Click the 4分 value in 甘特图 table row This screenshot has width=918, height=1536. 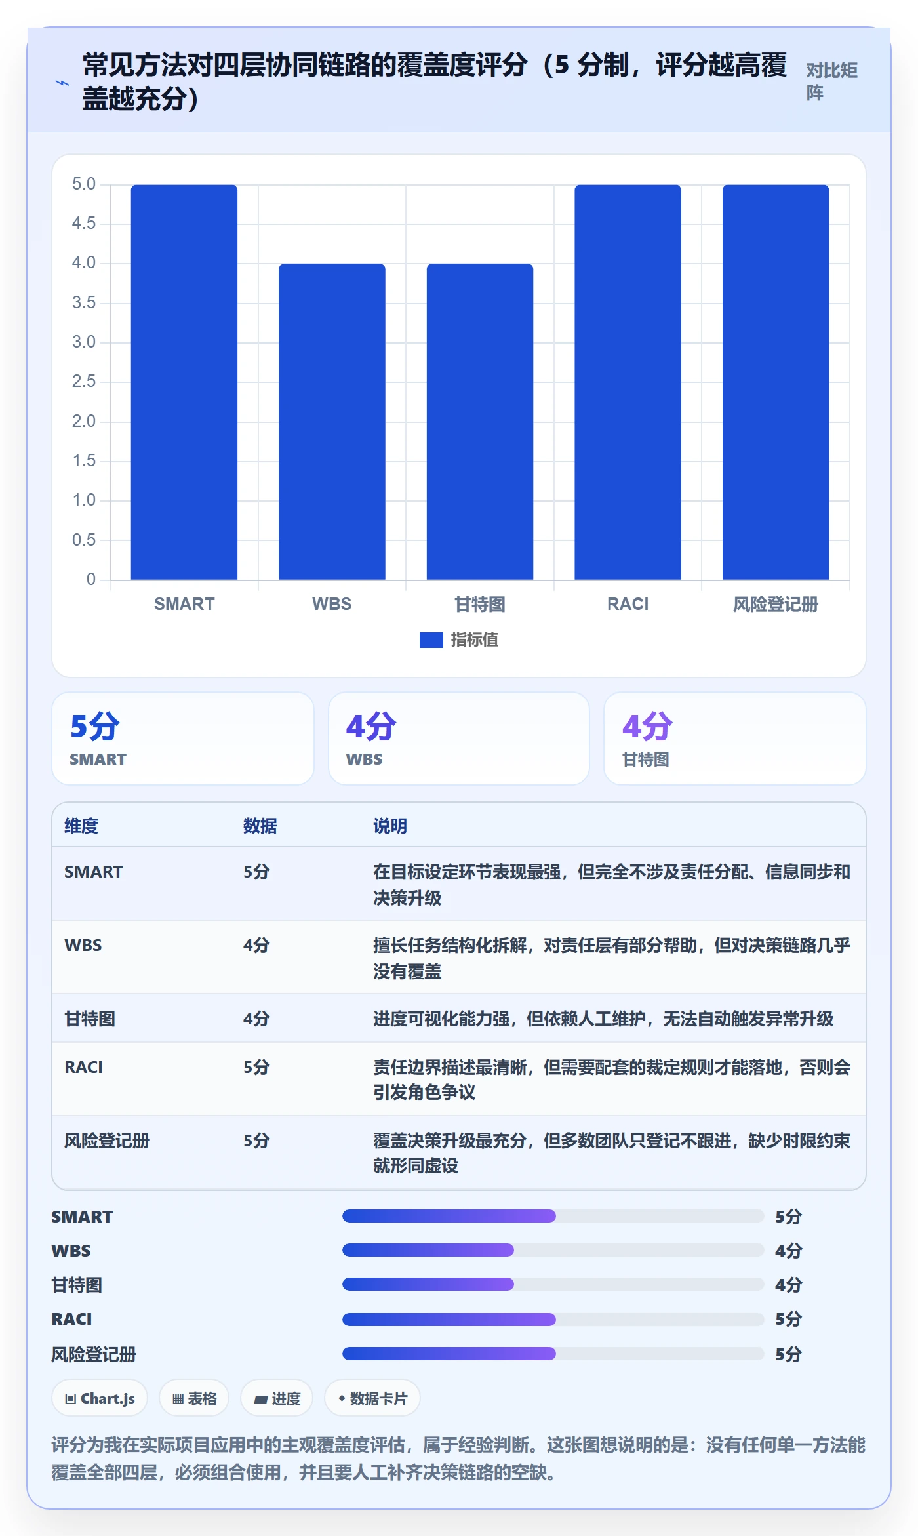[256, 1019]
